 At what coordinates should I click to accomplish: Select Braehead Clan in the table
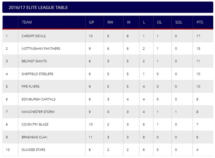click(35, 137)
